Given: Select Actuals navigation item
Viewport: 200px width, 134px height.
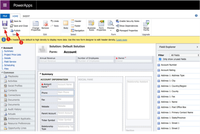Looking at the screenshot, I should [18, 114].
